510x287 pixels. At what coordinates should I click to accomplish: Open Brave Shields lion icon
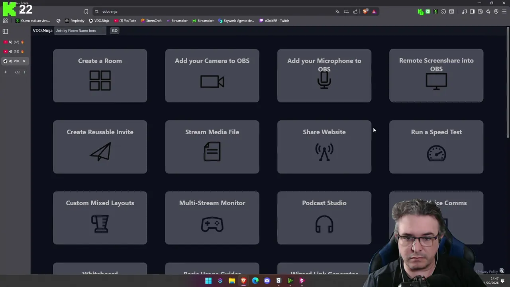pyautogui.click(x=365, y=12)
